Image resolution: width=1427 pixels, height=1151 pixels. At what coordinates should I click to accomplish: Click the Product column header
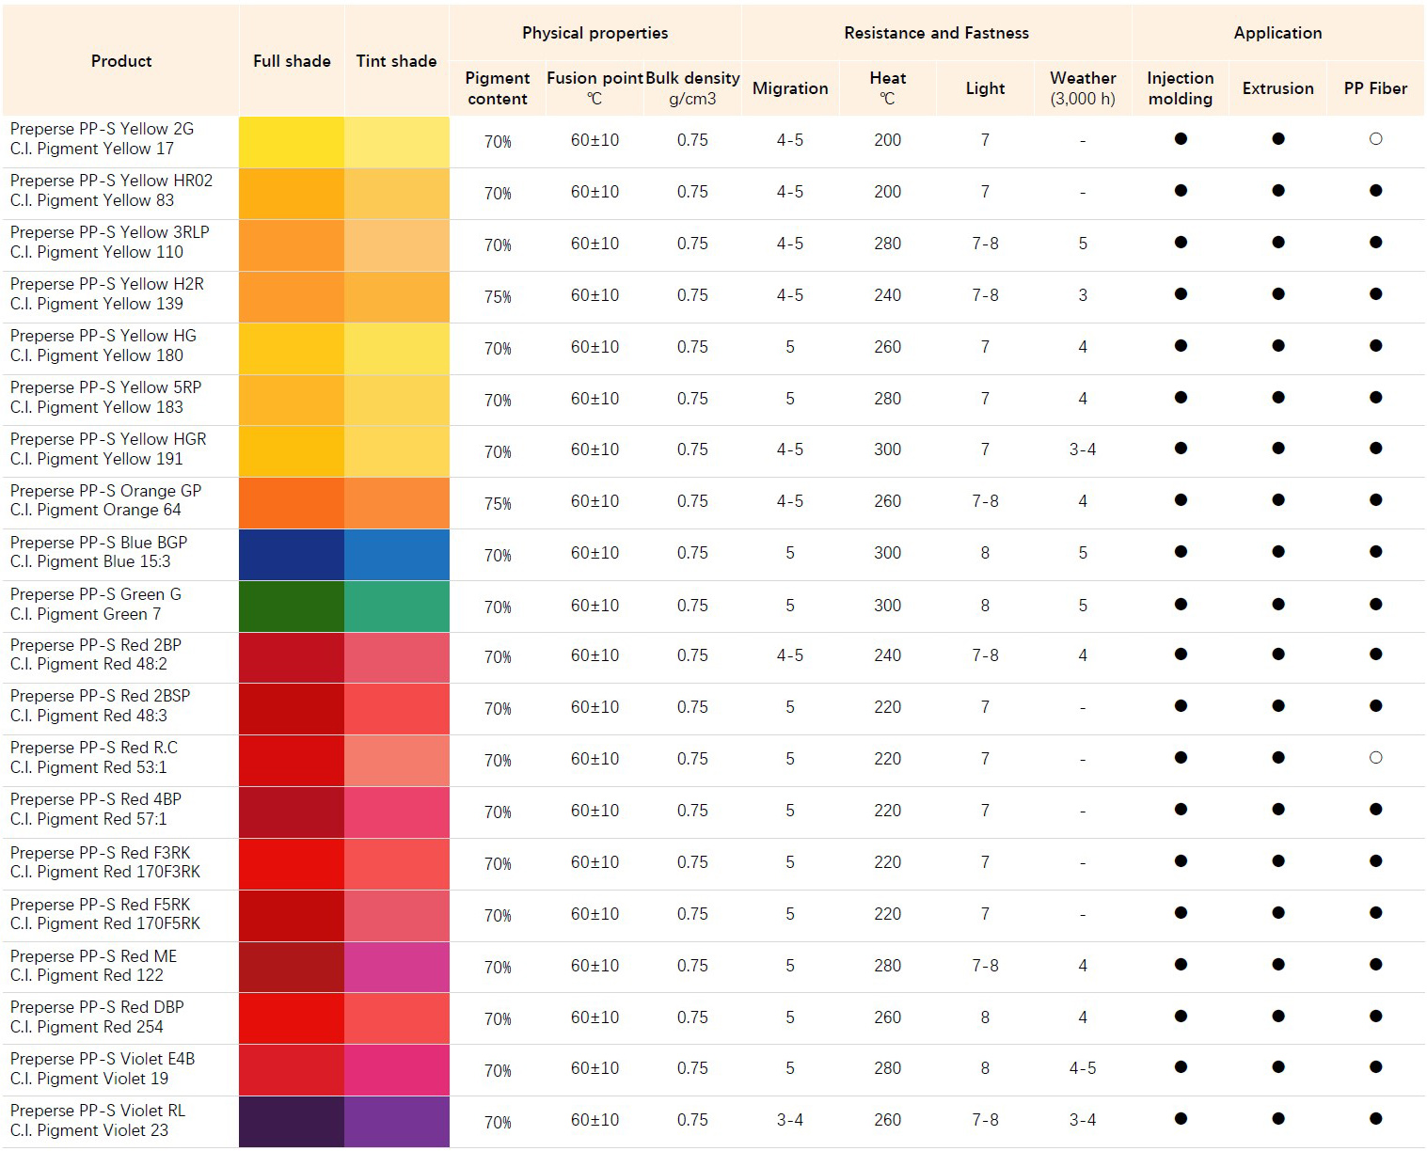[121, 61]
